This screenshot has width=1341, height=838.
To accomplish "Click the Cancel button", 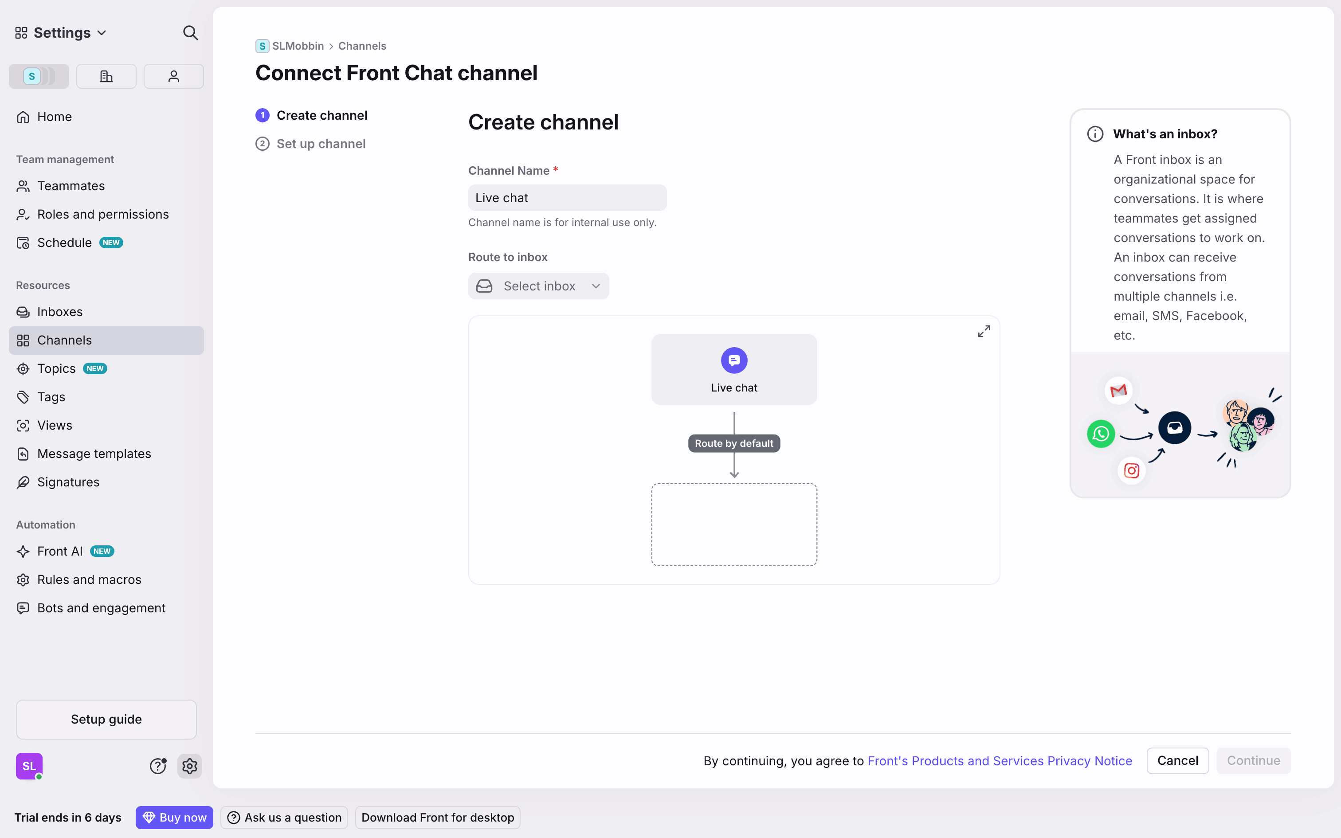I will [x=1177, y=760].
